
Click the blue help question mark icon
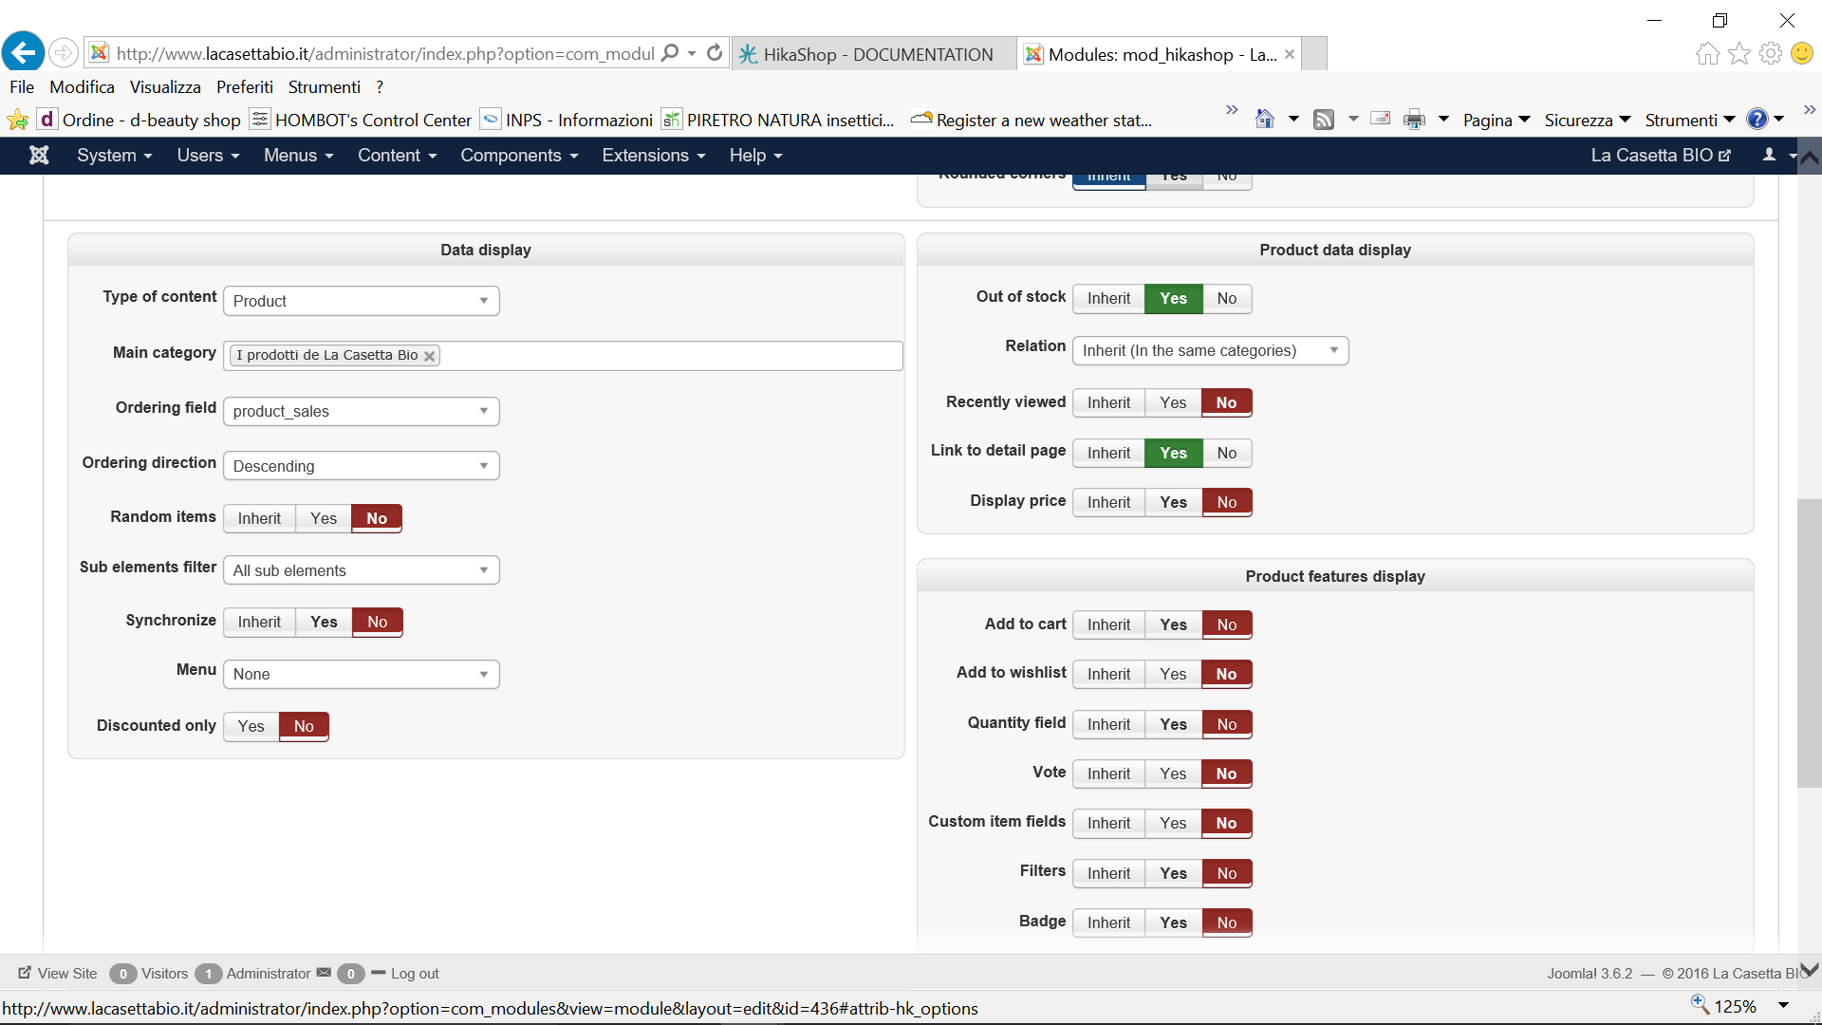pos(1757,120)
